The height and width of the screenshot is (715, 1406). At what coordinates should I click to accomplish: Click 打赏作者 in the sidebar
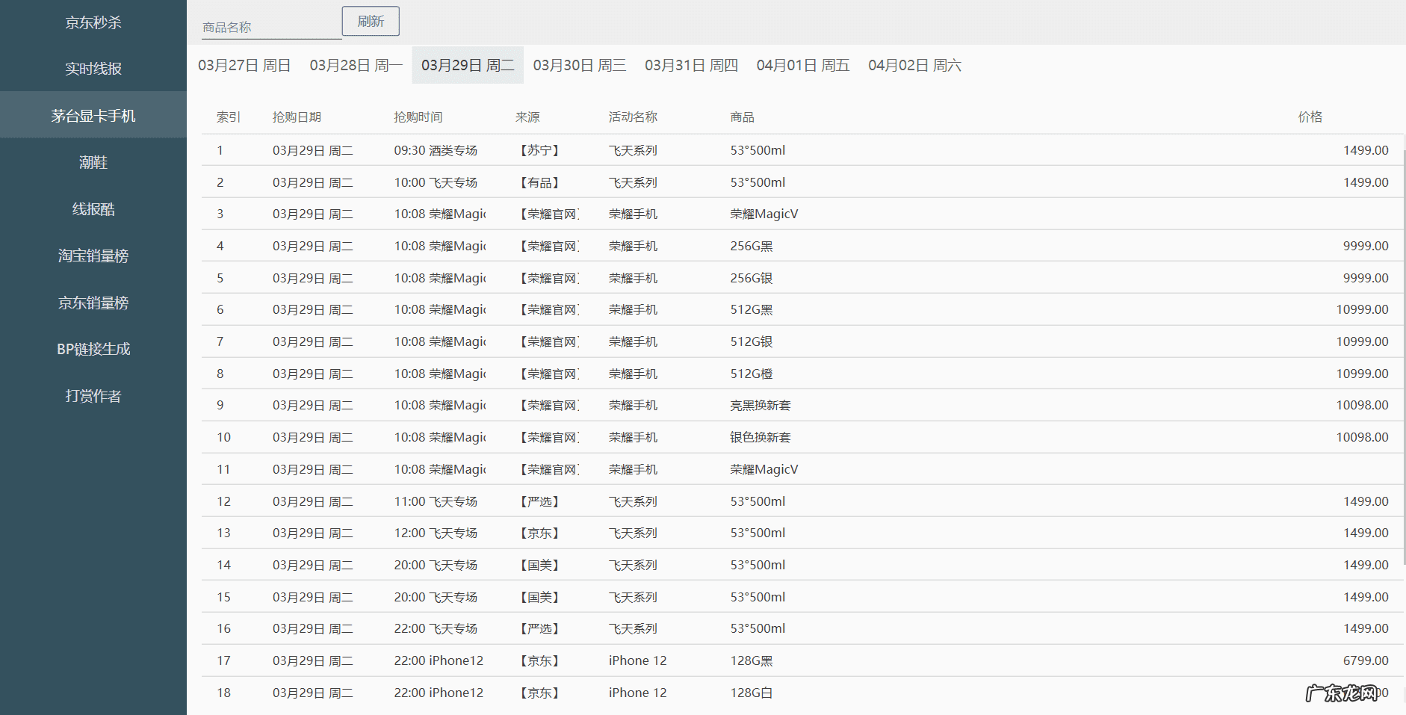[x=93, y=396]
